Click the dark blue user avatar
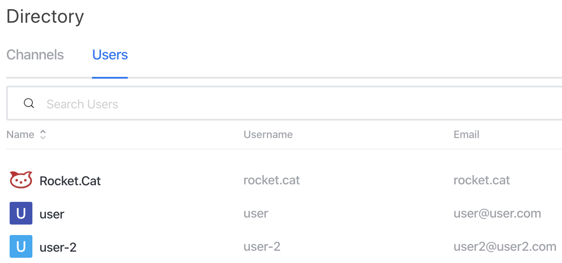Image resolution: width=562 pixels, height=263 pixels. [x=21, y=214]
